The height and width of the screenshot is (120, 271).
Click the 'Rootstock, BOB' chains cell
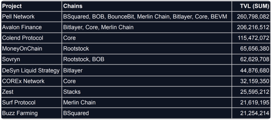147,59
